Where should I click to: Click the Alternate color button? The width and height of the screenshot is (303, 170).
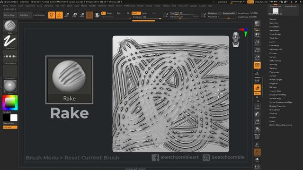tap(10, 127)
